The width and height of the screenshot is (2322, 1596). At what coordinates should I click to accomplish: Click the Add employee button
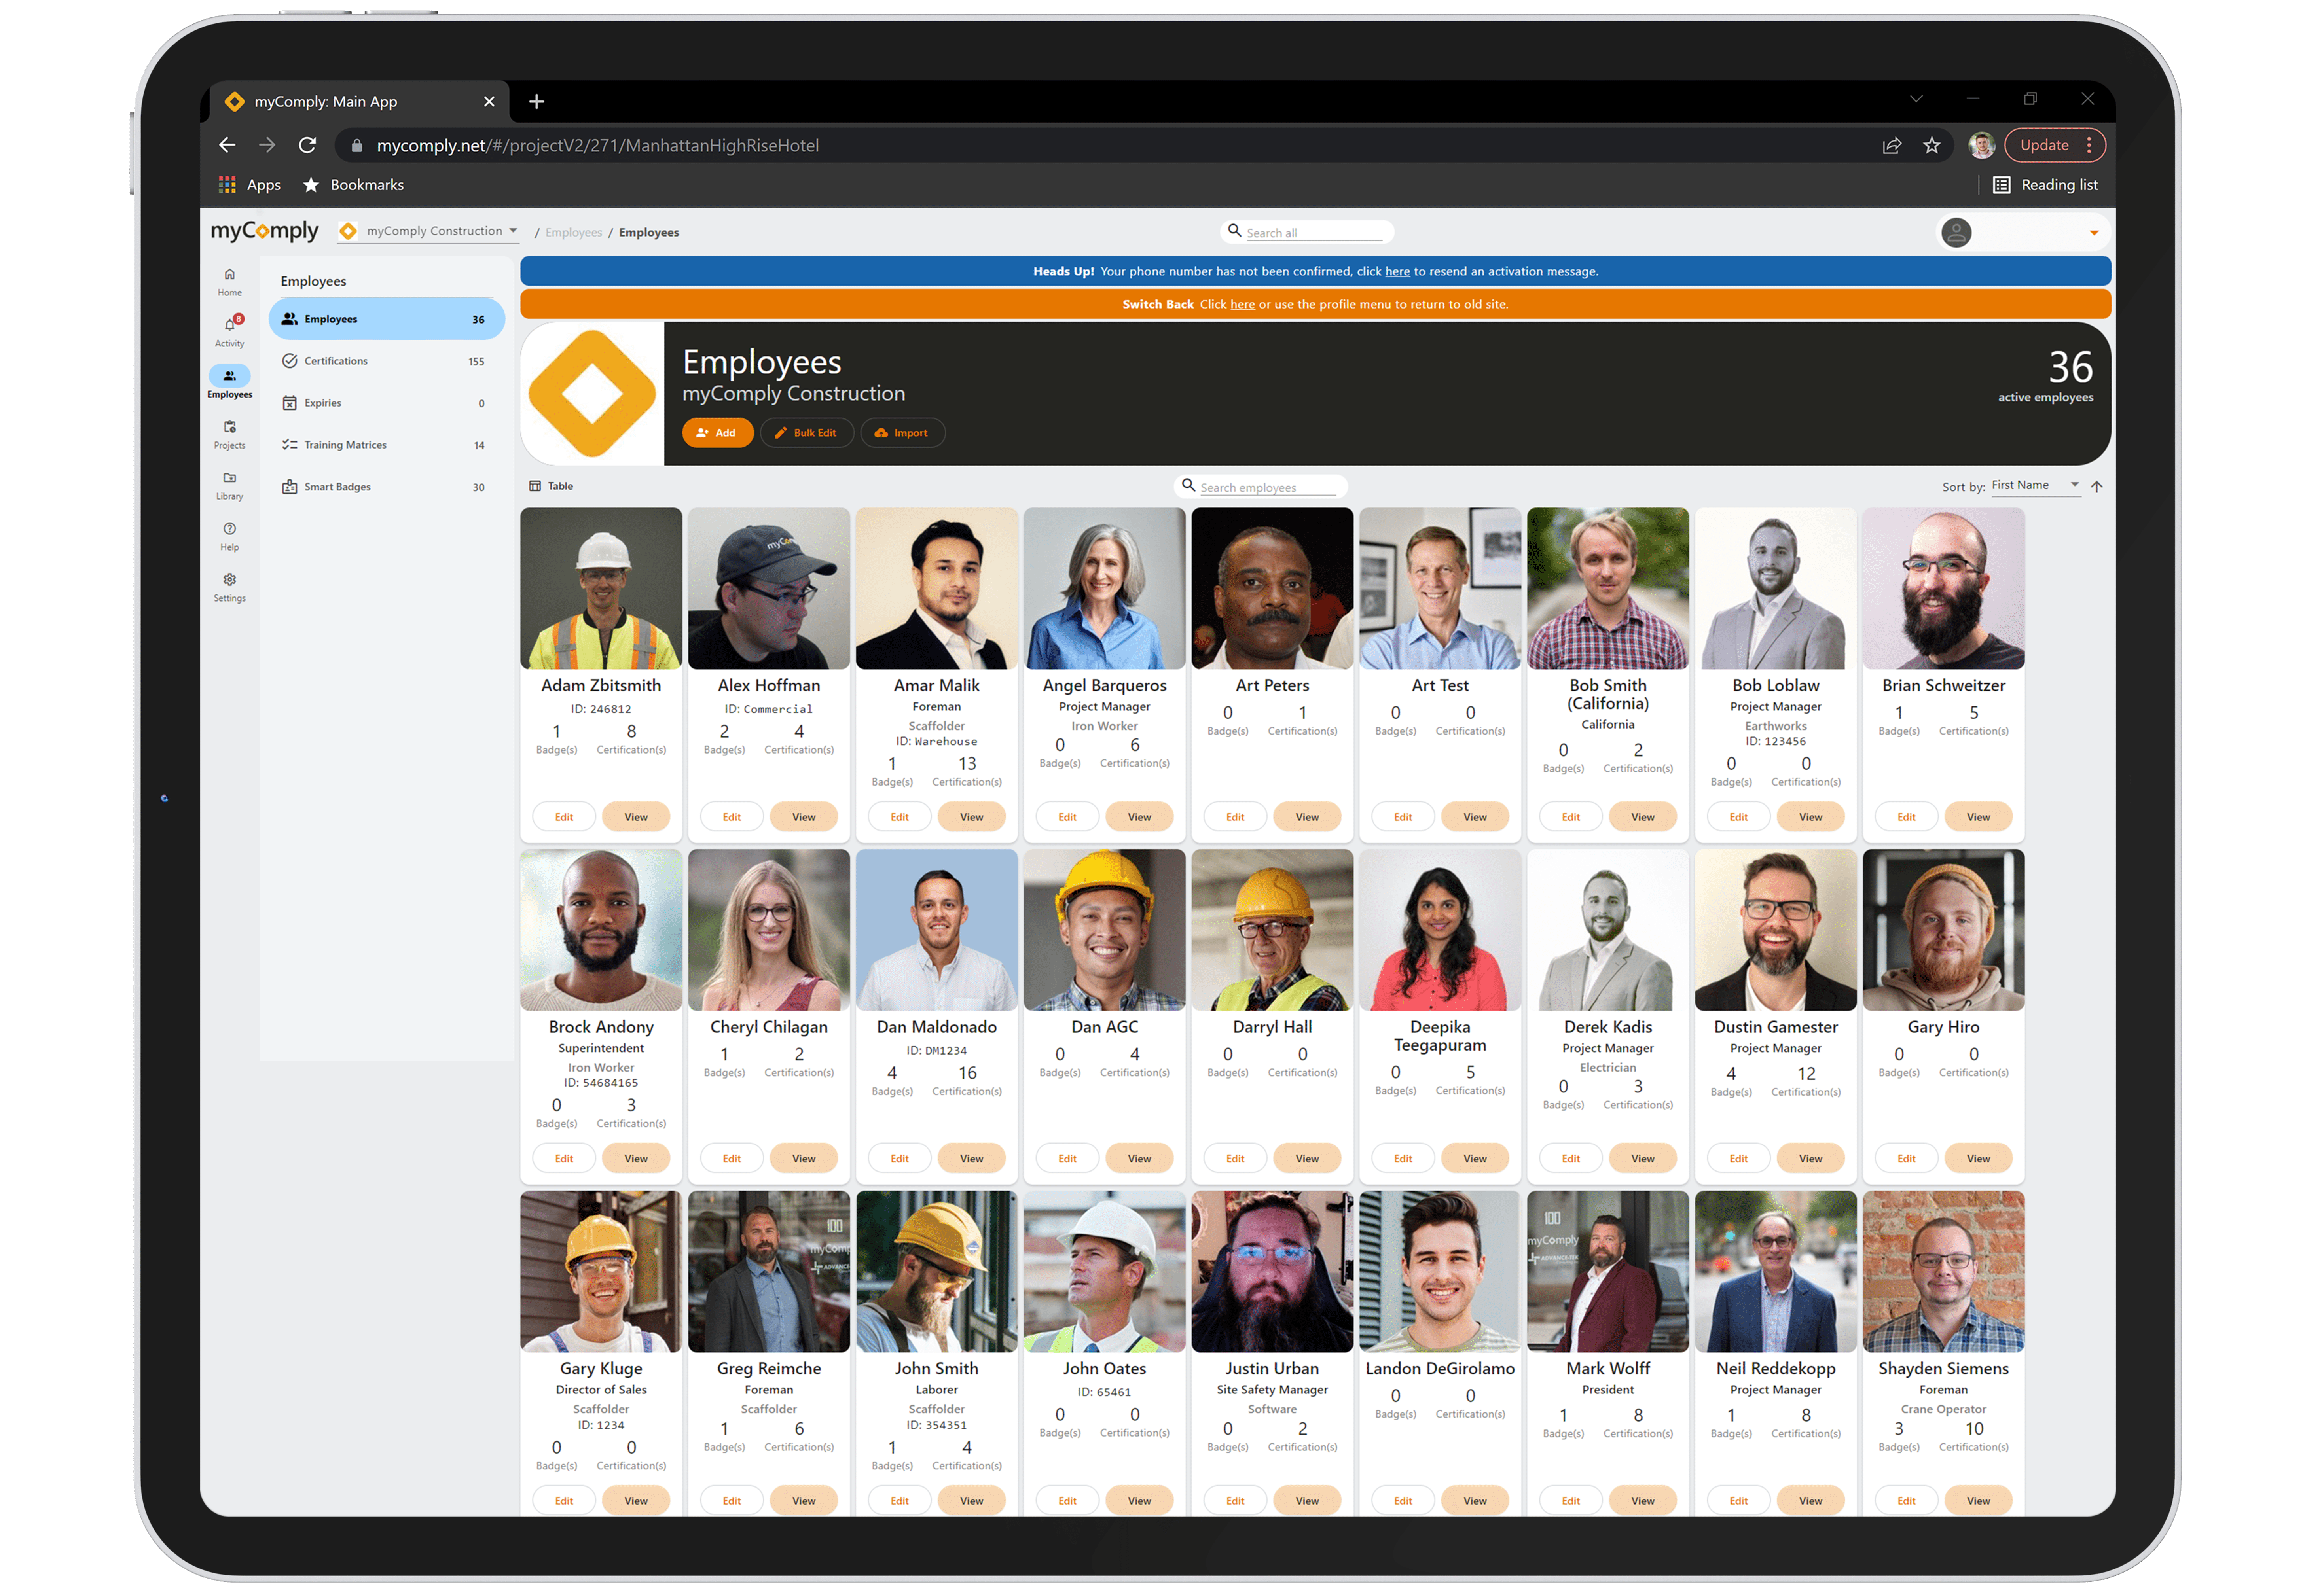(717, 433)
